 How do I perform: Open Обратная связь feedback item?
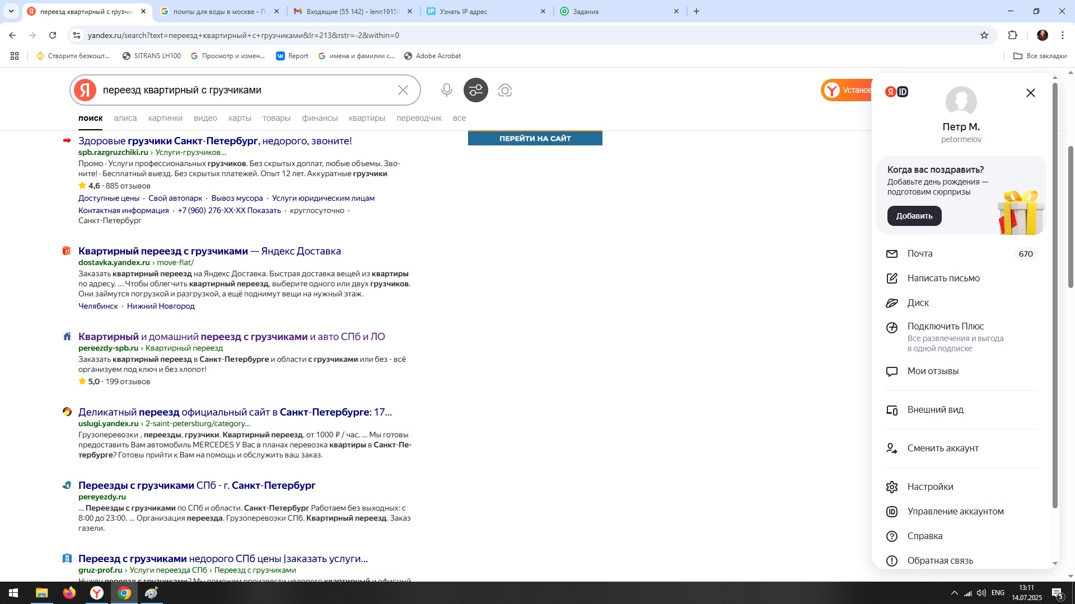[x=961, y=561]
